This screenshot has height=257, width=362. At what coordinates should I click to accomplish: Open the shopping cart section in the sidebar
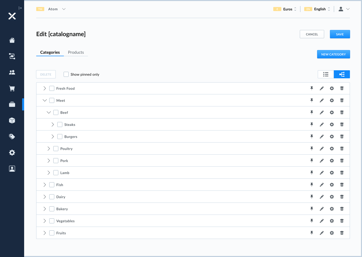[12, 88]
